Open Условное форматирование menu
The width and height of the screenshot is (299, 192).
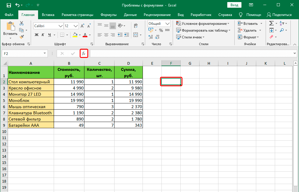[203, 23]
